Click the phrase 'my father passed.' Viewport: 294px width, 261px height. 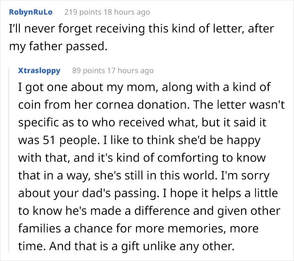tap(58, 46)
